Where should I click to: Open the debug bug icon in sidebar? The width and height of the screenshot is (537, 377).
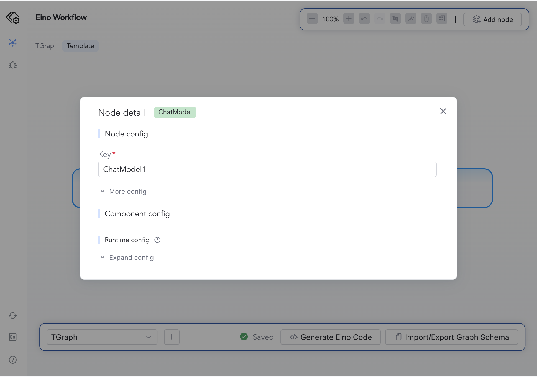[x=13, y=65]
